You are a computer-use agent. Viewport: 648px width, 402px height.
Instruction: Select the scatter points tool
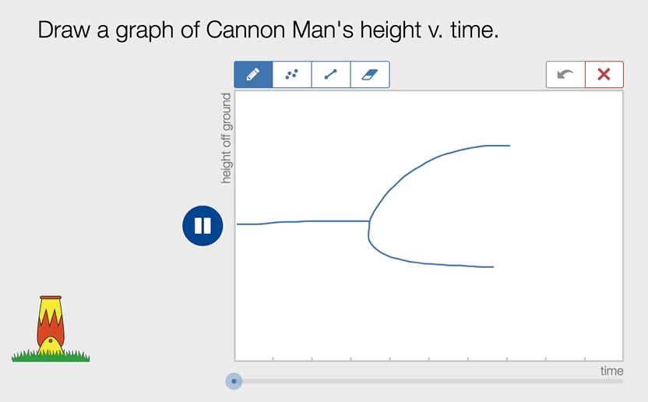point(292,75)
